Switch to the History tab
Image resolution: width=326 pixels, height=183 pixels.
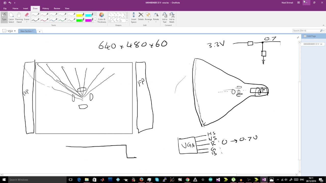tap(46, 8)
